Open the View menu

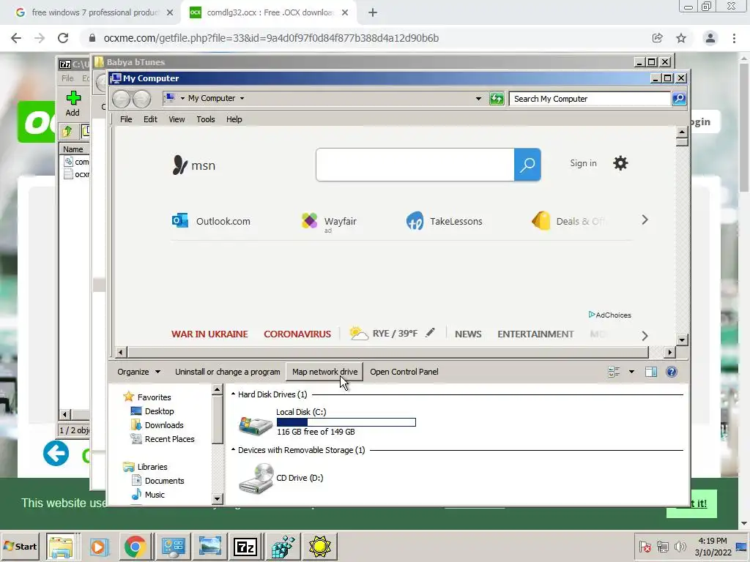coord(177,119)
